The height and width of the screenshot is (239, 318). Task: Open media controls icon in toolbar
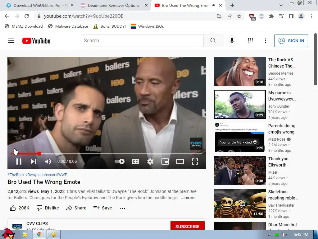click(281, 16)
